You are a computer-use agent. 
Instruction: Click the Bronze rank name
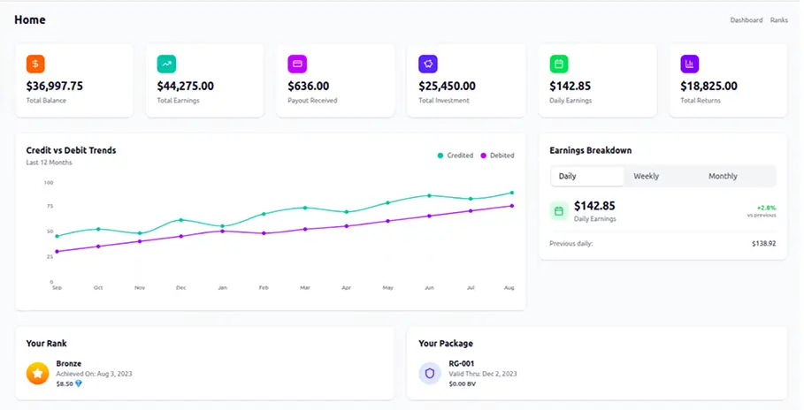click(x=69, y=363)
